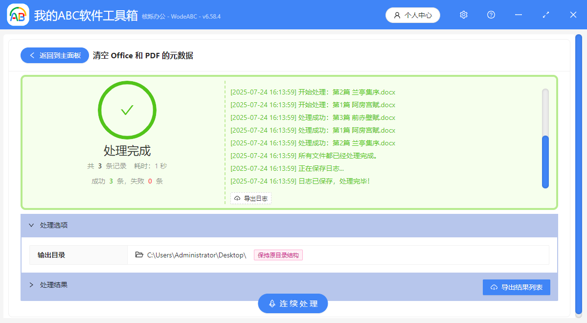Click the ABC app logo icon

pos(18,15)
